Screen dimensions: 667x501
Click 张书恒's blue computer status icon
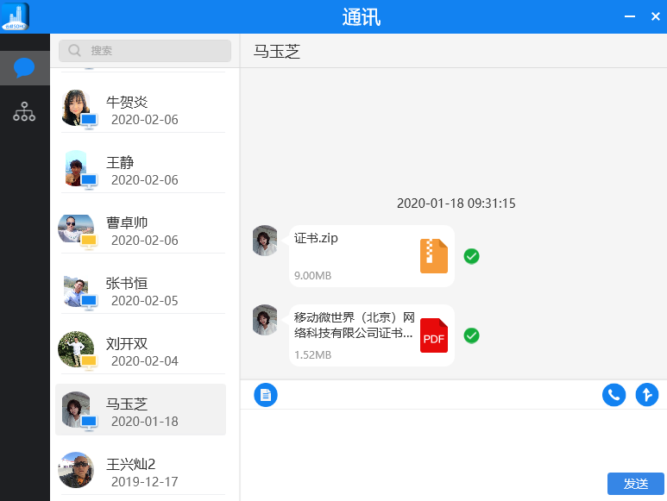[x=89, y=302]
